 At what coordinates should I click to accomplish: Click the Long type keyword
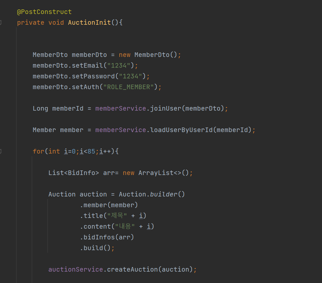tap(40, 109)
